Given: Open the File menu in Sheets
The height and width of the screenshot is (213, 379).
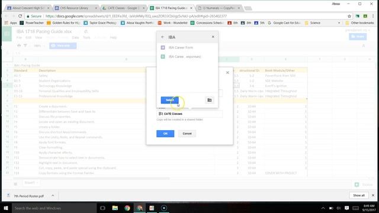Looking at the screenshot, I should pyautogui.click(x=19, y=37).
